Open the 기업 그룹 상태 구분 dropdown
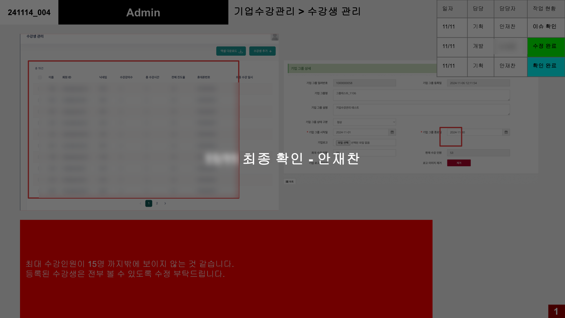This screenshot has height=318, width=565. pyautogui.click(x=364, y=122)
